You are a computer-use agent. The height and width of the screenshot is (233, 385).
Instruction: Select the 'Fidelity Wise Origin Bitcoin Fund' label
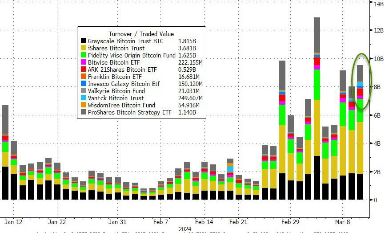click(x=132, y=55)
